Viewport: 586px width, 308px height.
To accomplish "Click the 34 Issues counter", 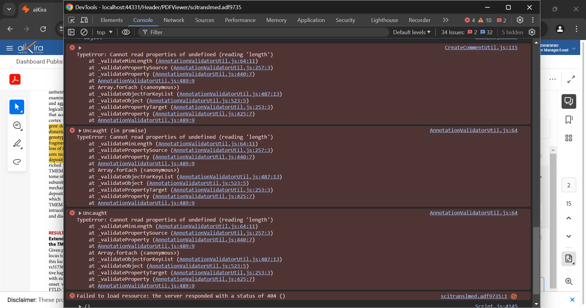I will (467, 32).
